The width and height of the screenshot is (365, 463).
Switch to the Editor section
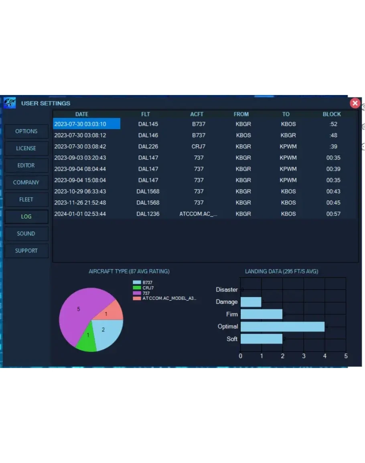click(26, 166)
